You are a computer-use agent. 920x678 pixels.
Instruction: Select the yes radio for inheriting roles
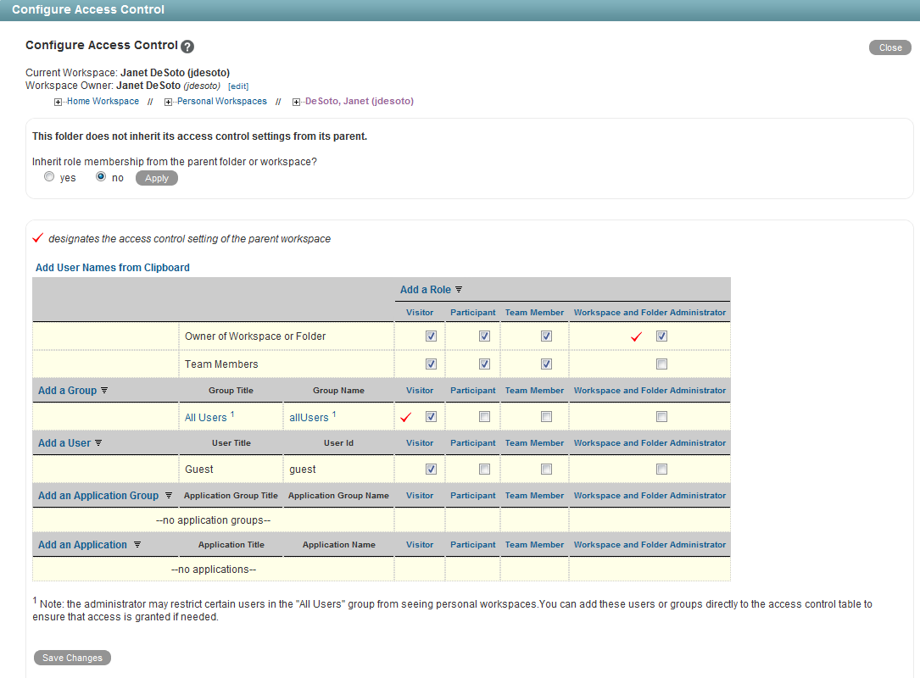point(49,175)
